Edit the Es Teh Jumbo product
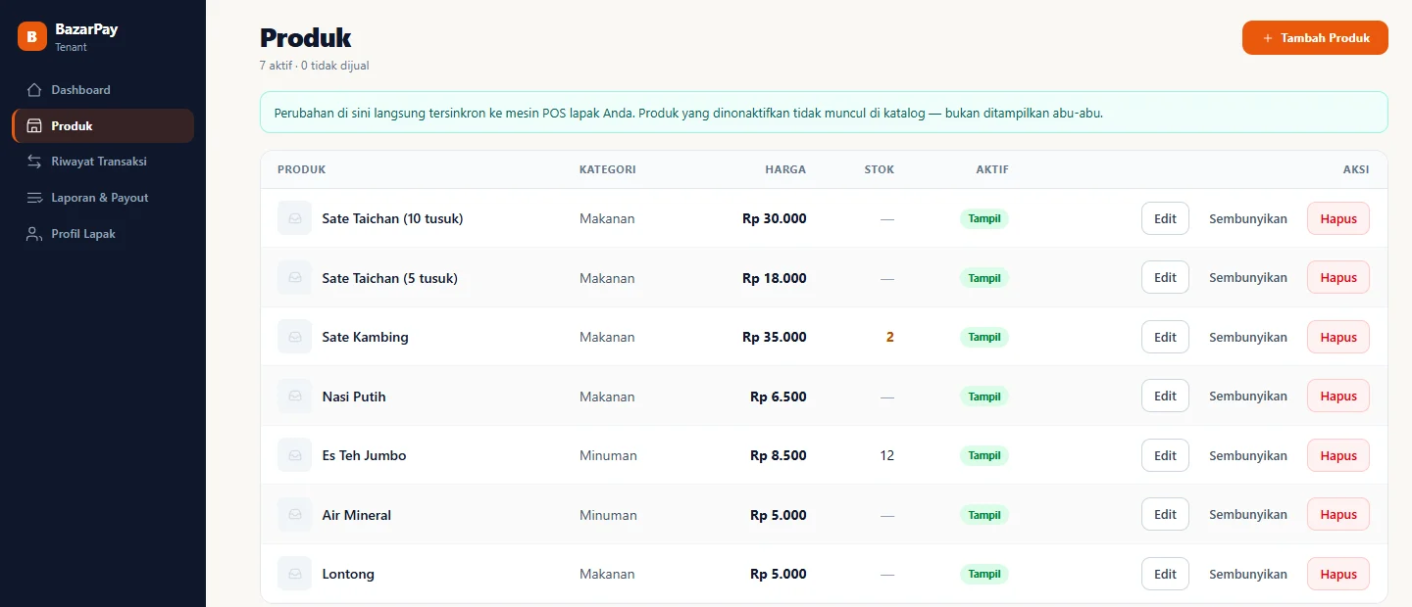Screen dimensions: 1412x607 1165,455
